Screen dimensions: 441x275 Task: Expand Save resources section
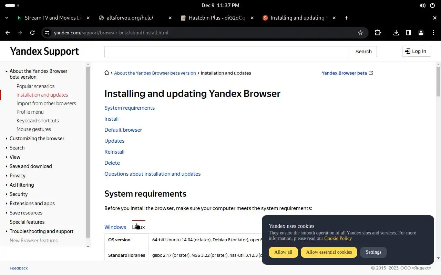7,213
